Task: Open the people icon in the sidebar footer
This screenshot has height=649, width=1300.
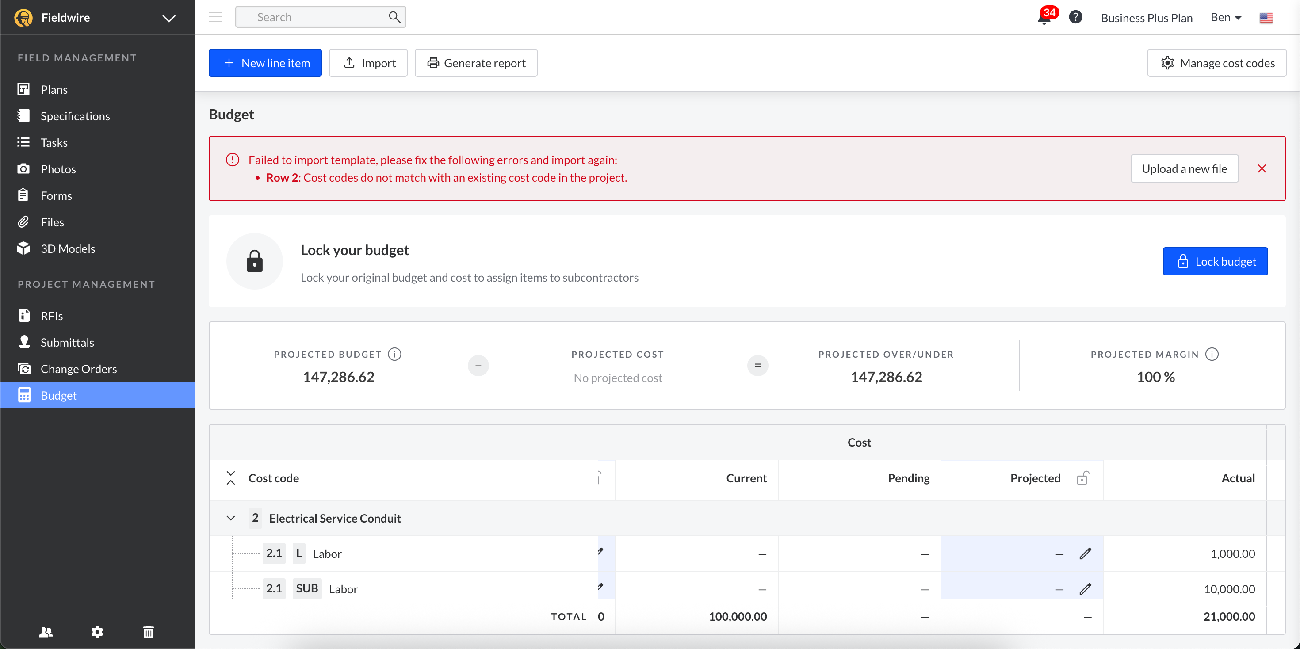Action: coord(46,632)
